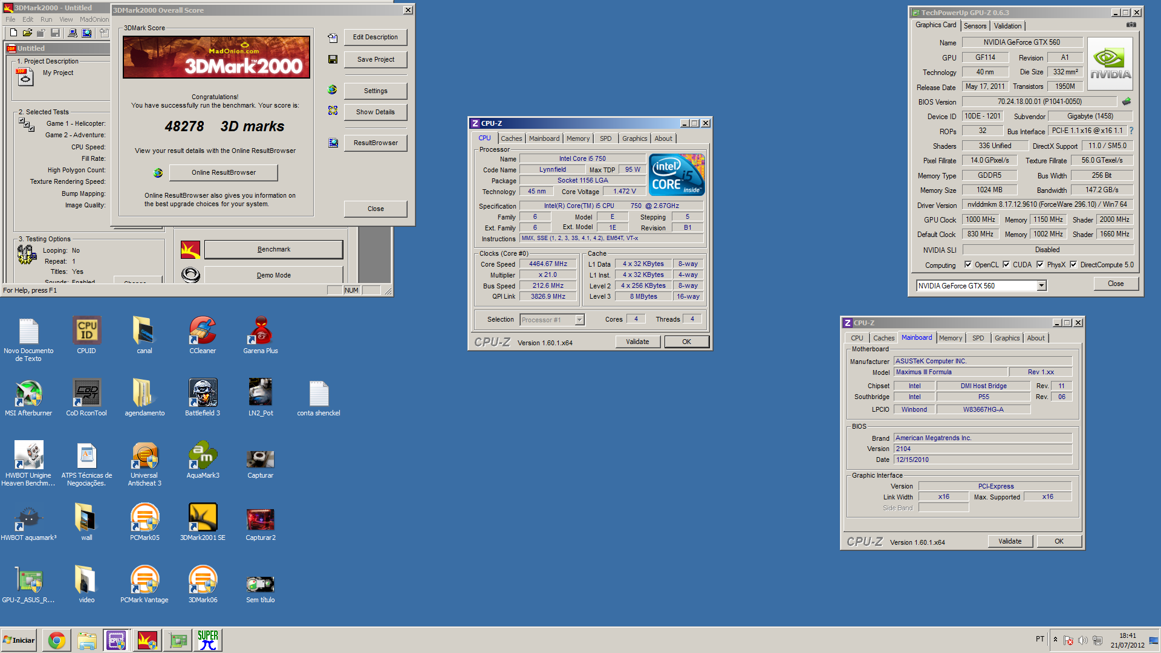Toggle the PhysX checkbox in GPU-Z

point(1040,264)
